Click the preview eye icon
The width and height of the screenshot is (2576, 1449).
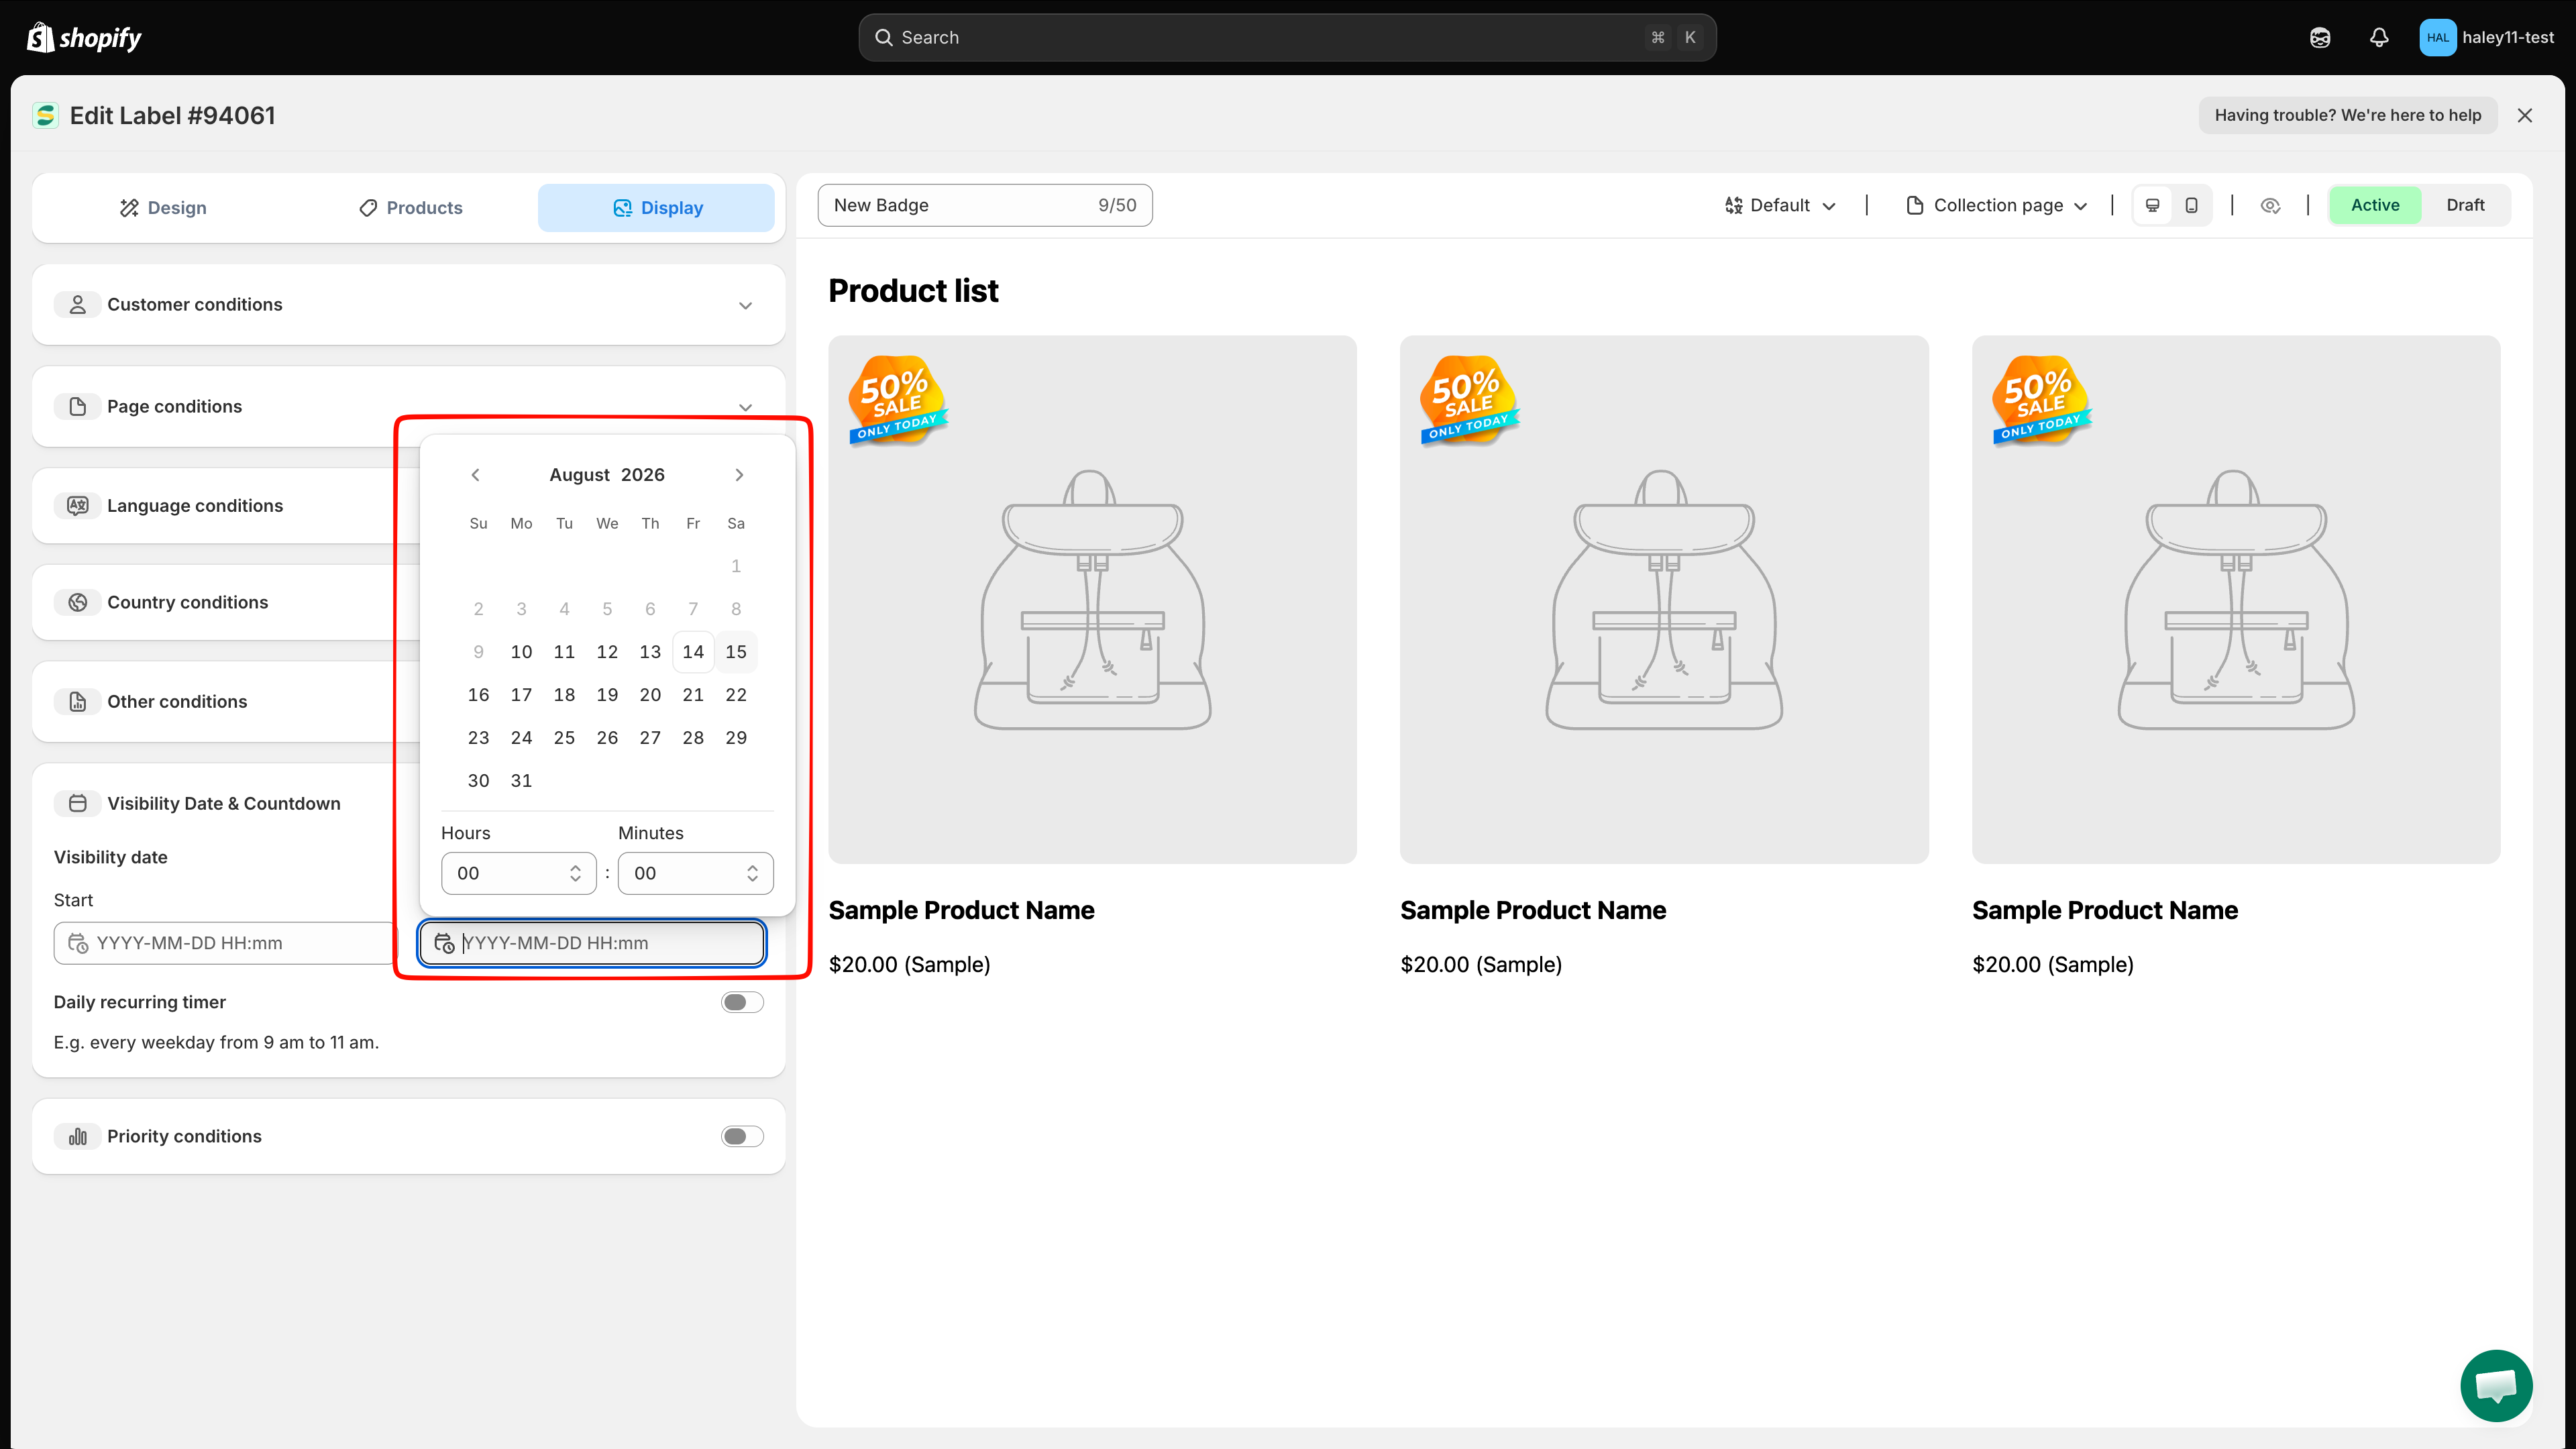coord(2270,205)
